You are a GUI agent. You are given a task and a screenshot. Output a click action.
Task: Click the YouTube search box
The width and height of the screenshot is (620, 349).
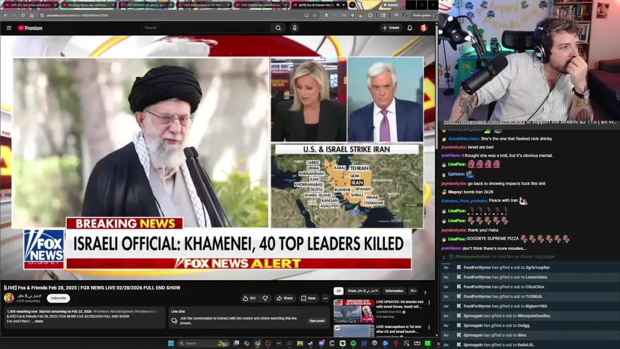(x=206, y=28)
